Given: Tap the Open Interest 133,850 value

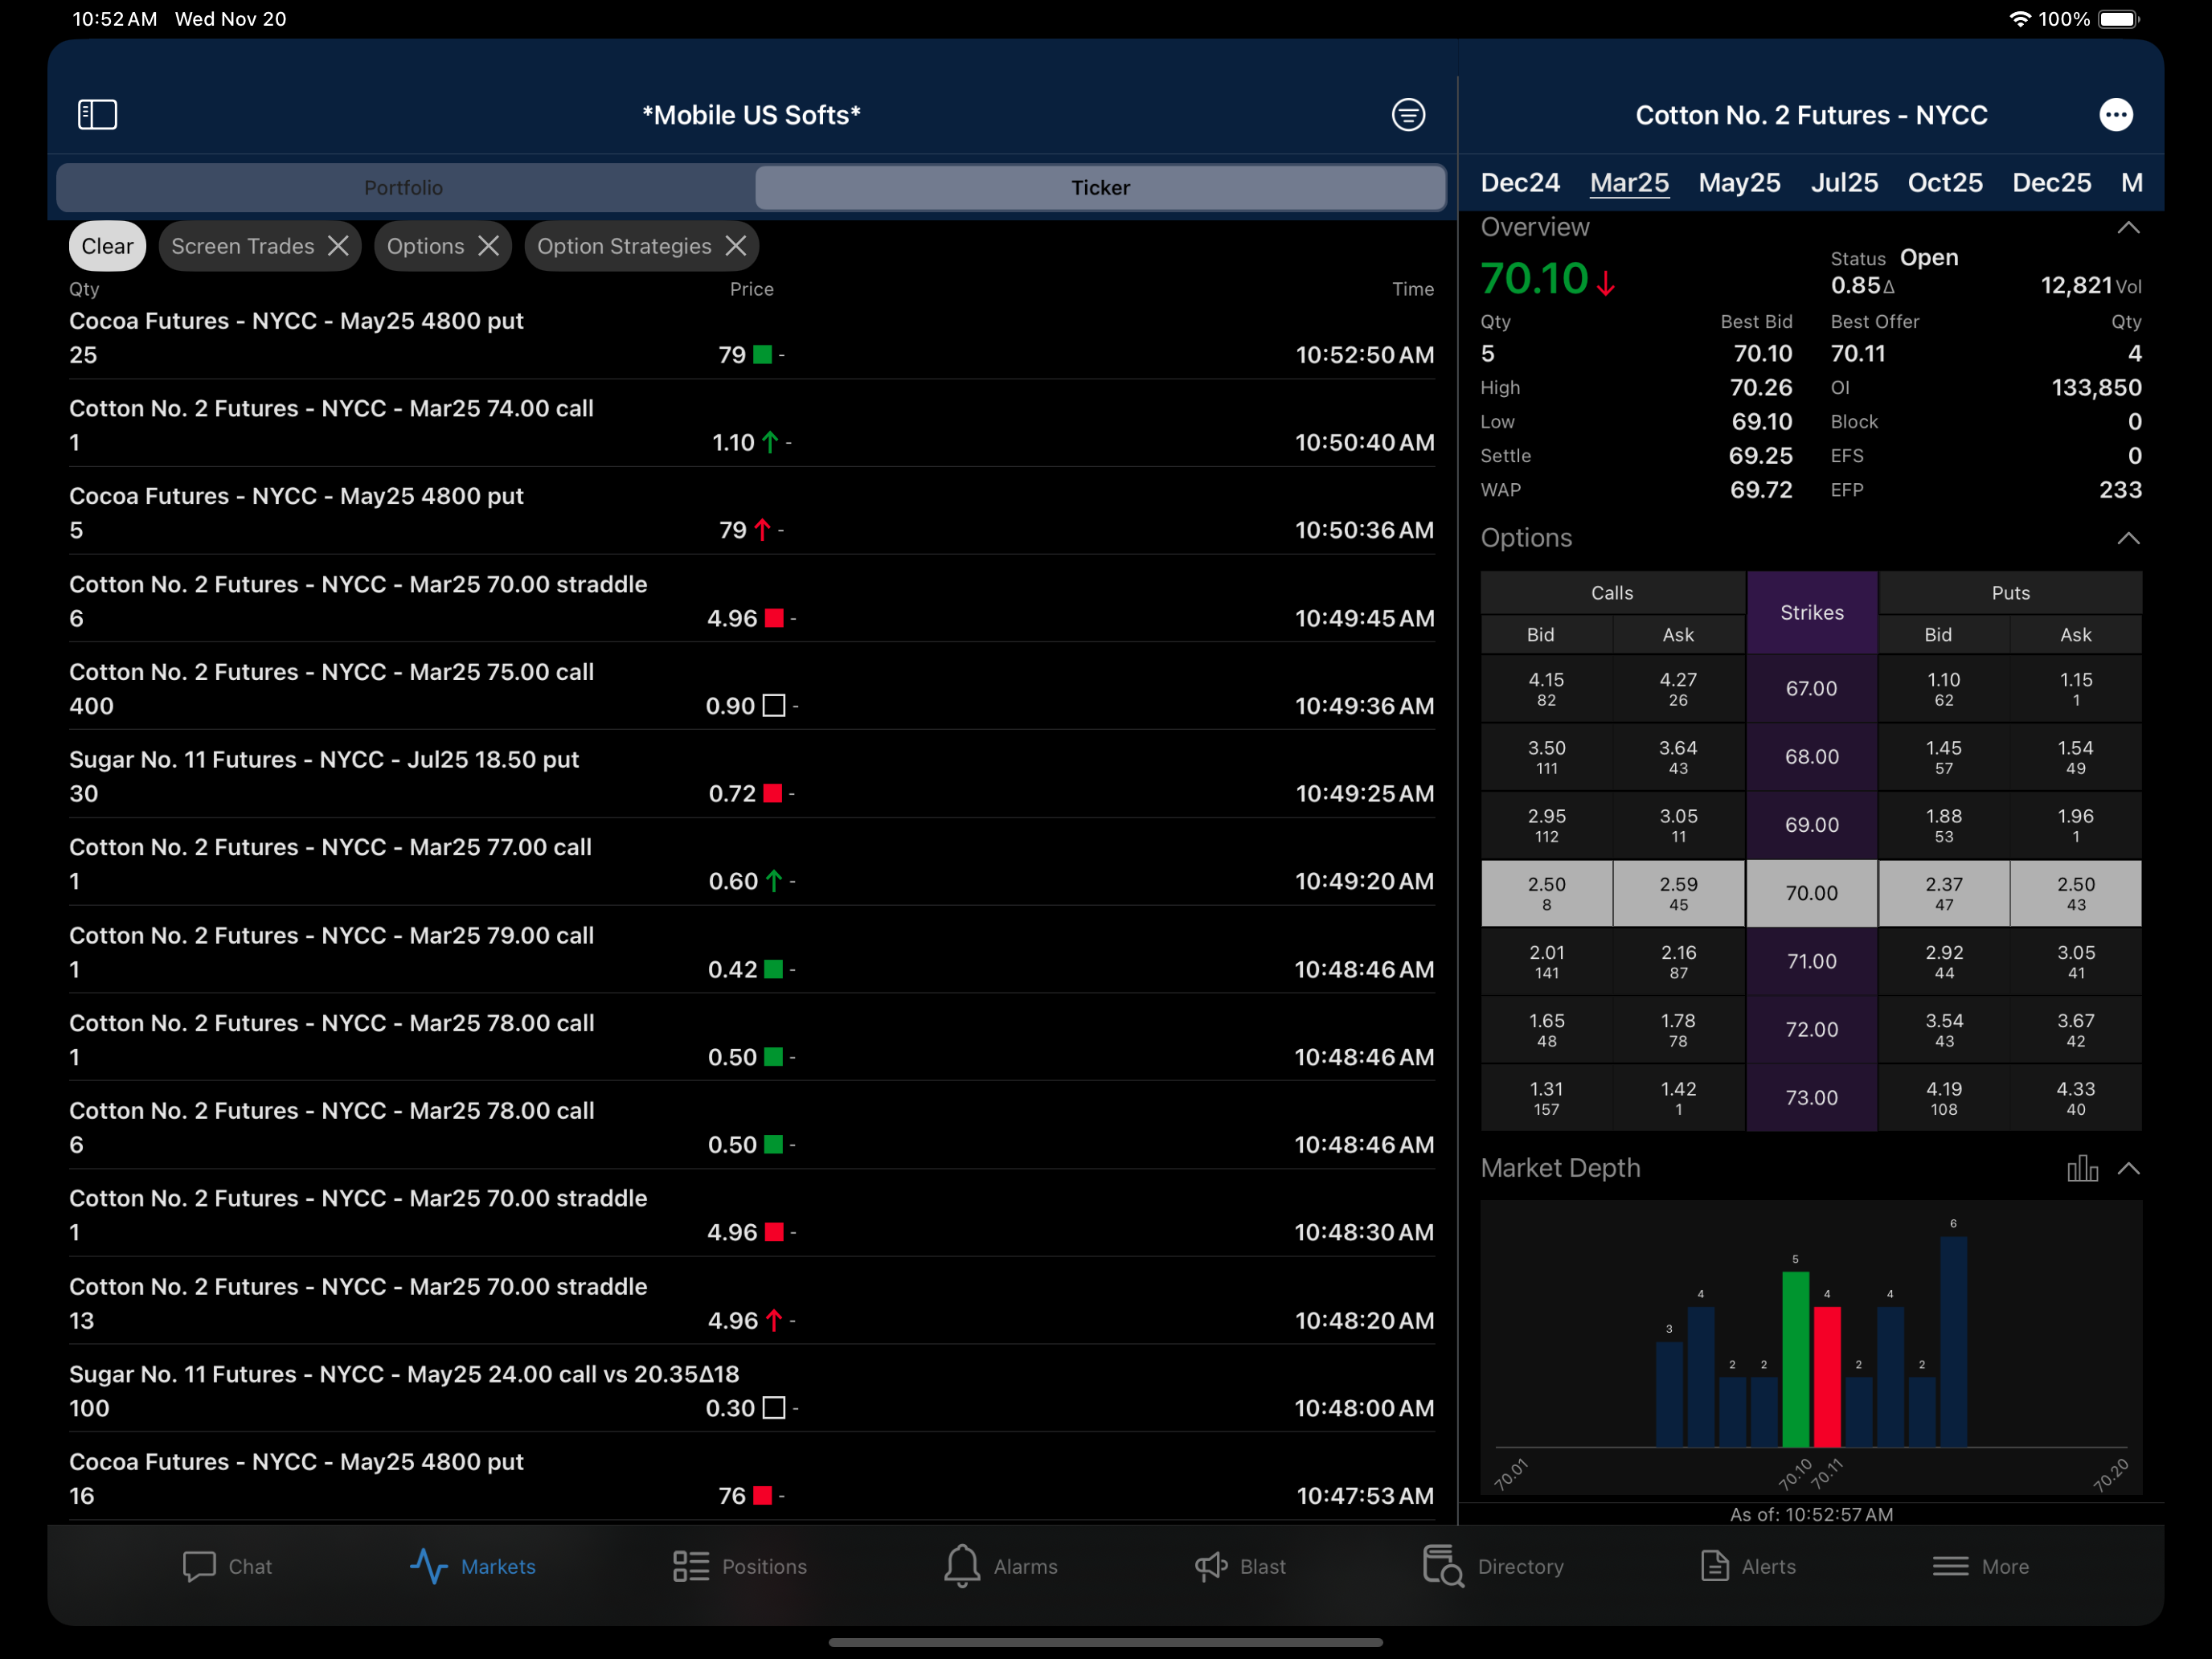Looking at the screenshot, I should click(2096, 388).
